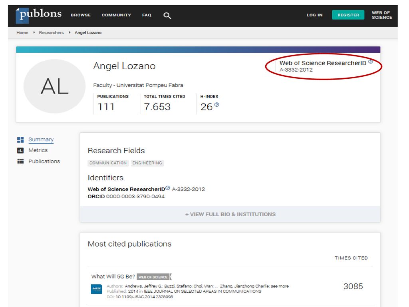Open the Browse menu
The image size is (409, 307).
(81, 15)
